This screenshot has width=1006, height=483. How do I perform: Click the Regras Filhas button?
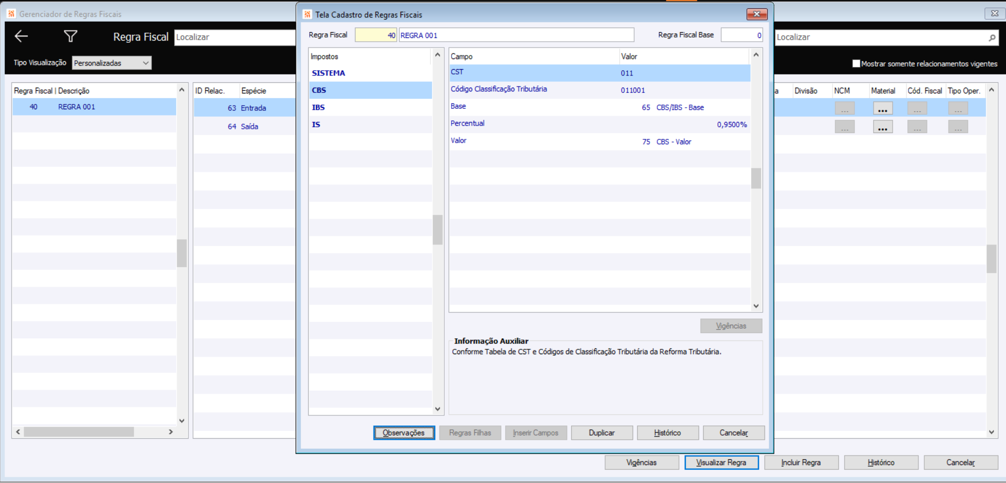pos(470,433)
